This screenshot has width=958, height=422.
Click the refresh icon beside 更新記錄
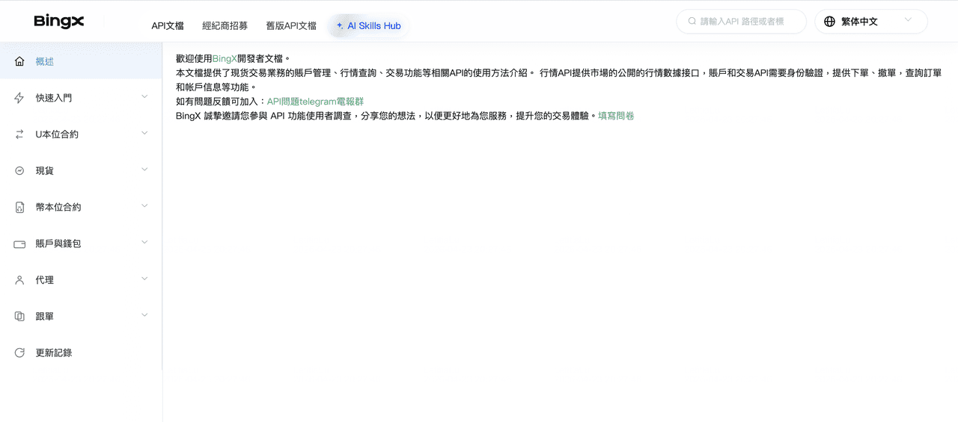[x=19, y=353]
